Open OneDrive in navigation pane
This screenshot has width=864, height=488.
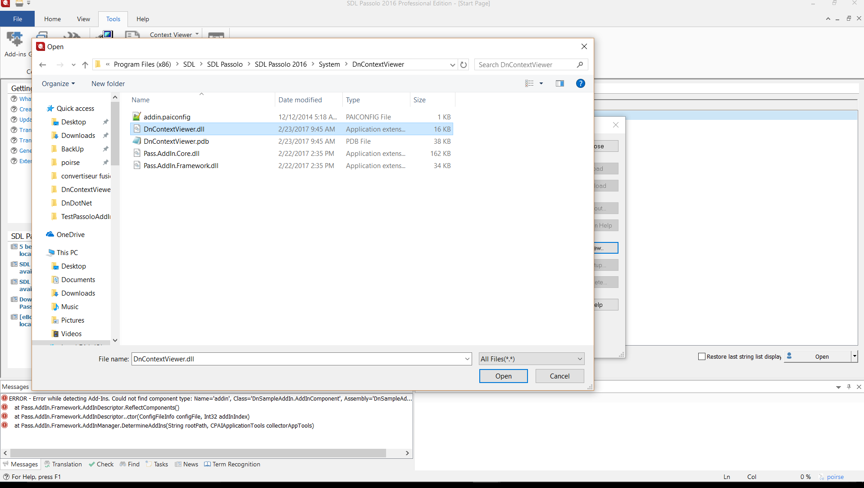coord(70,235)
